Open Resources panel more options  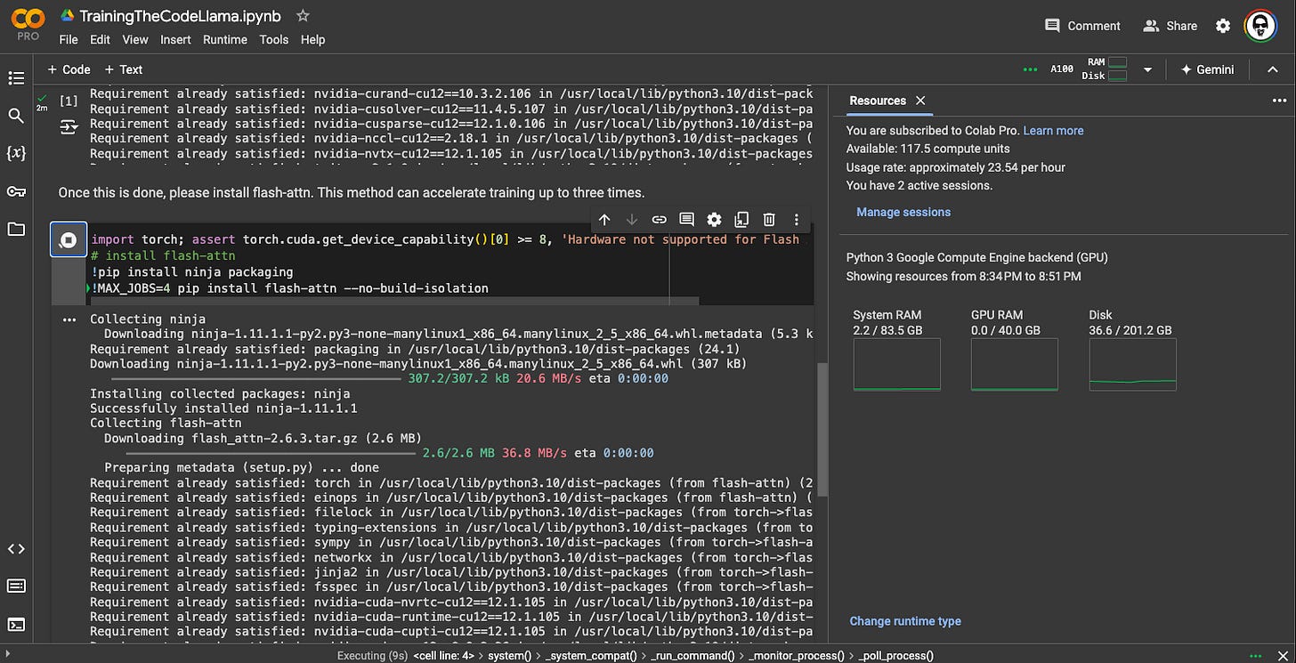tap(1279, 101)
